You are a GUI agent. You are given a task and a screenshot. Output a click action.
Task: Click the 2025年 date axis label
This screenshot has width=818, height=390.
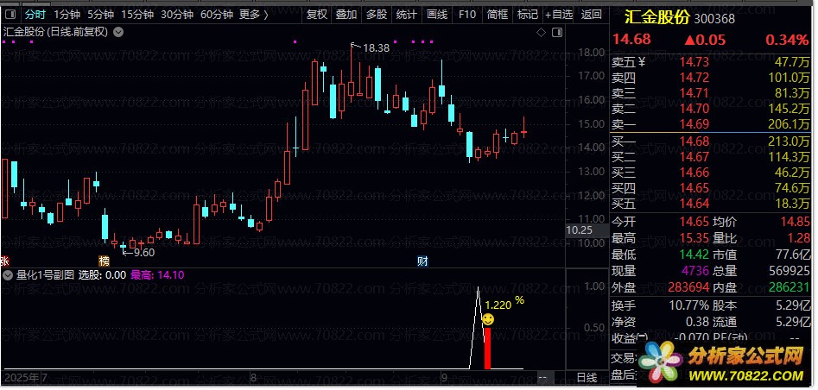[22, 377]
